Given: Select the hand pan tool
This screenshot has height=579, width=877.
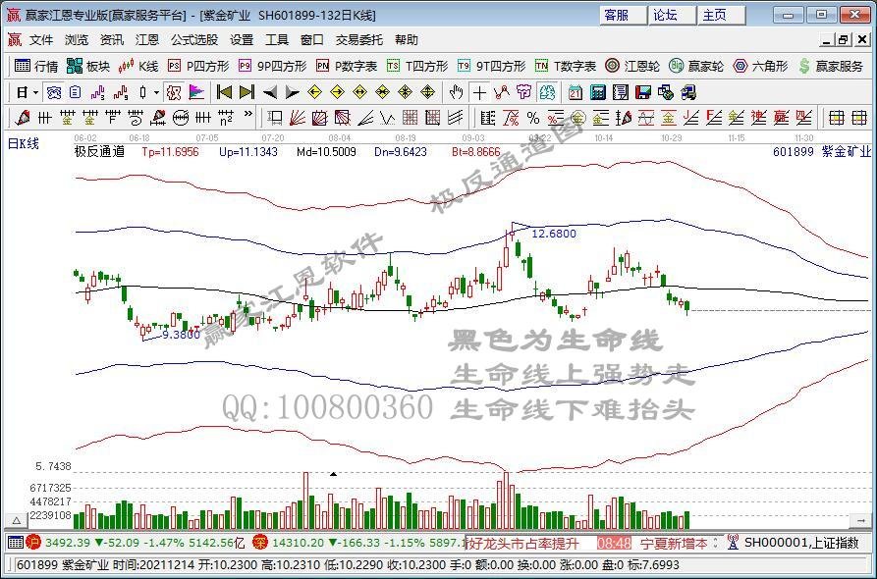Looking at the screenshot, I should click(x=457, y=92).
